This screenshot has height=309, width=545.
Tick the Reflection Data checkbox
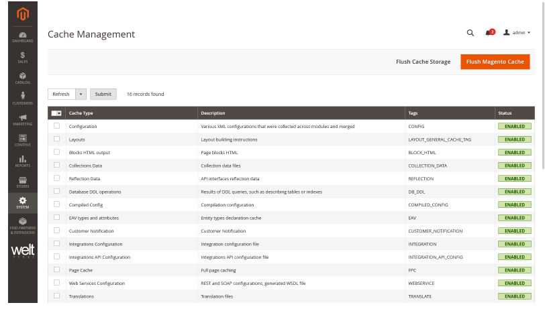point(56,178)
